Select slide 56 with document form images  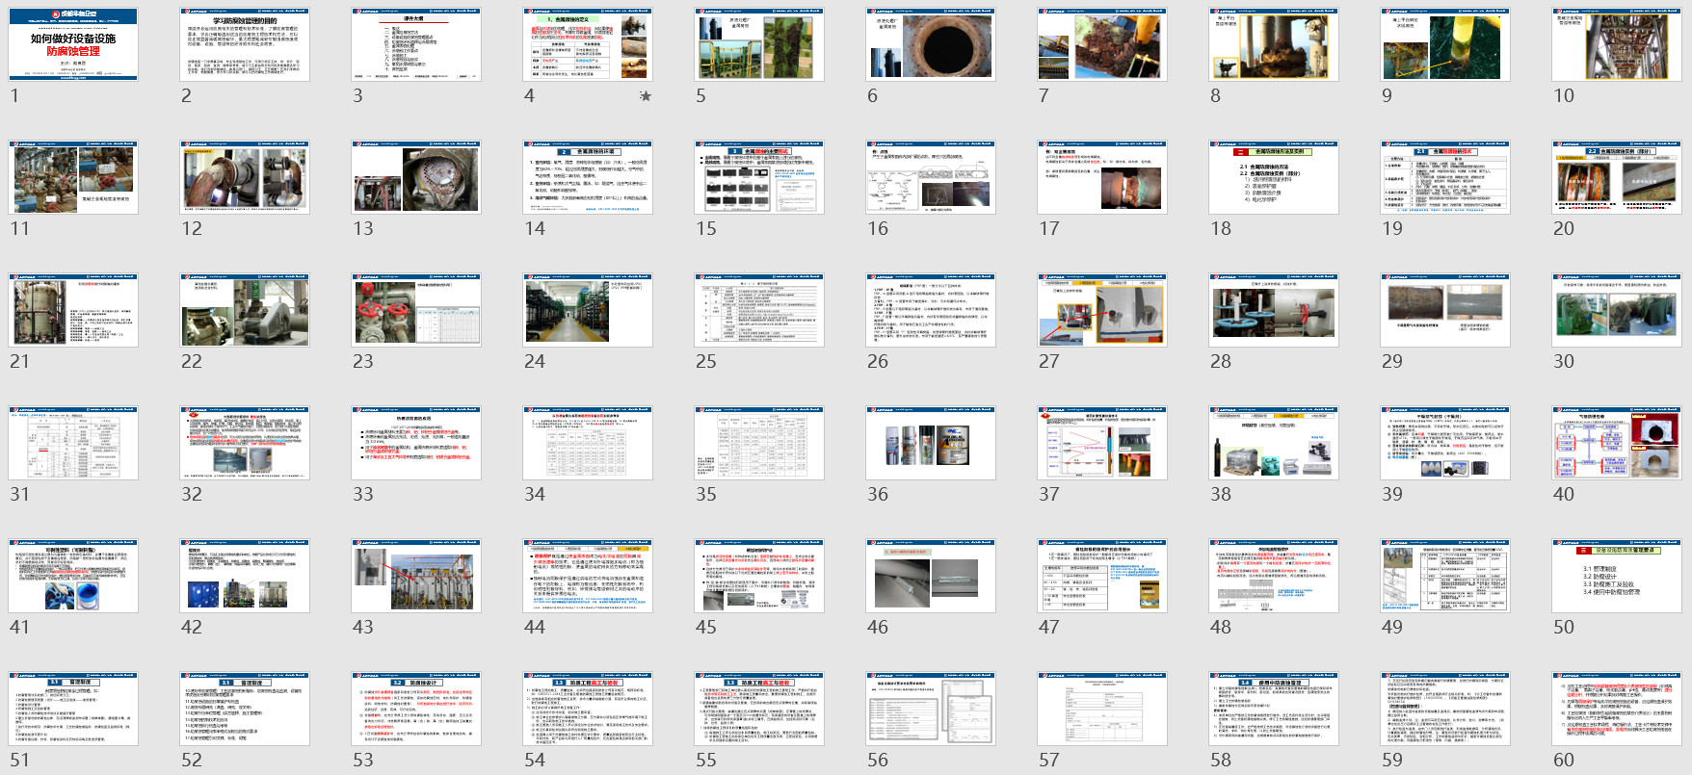[931, 709]
